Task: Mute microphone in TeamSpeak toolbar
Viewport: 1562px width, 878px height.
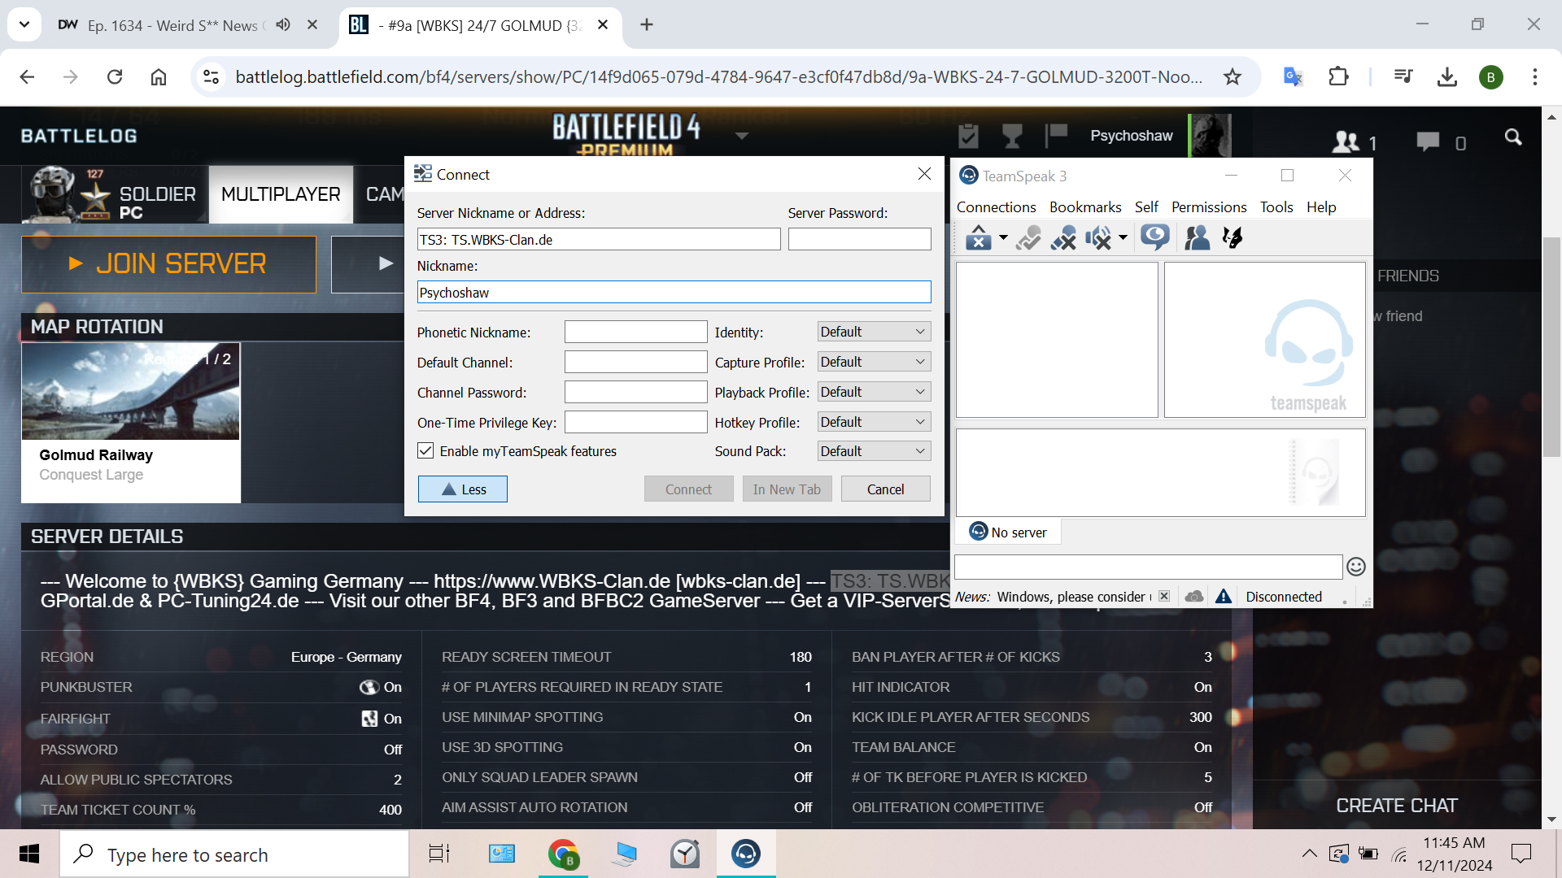Action: (1063, 238)
